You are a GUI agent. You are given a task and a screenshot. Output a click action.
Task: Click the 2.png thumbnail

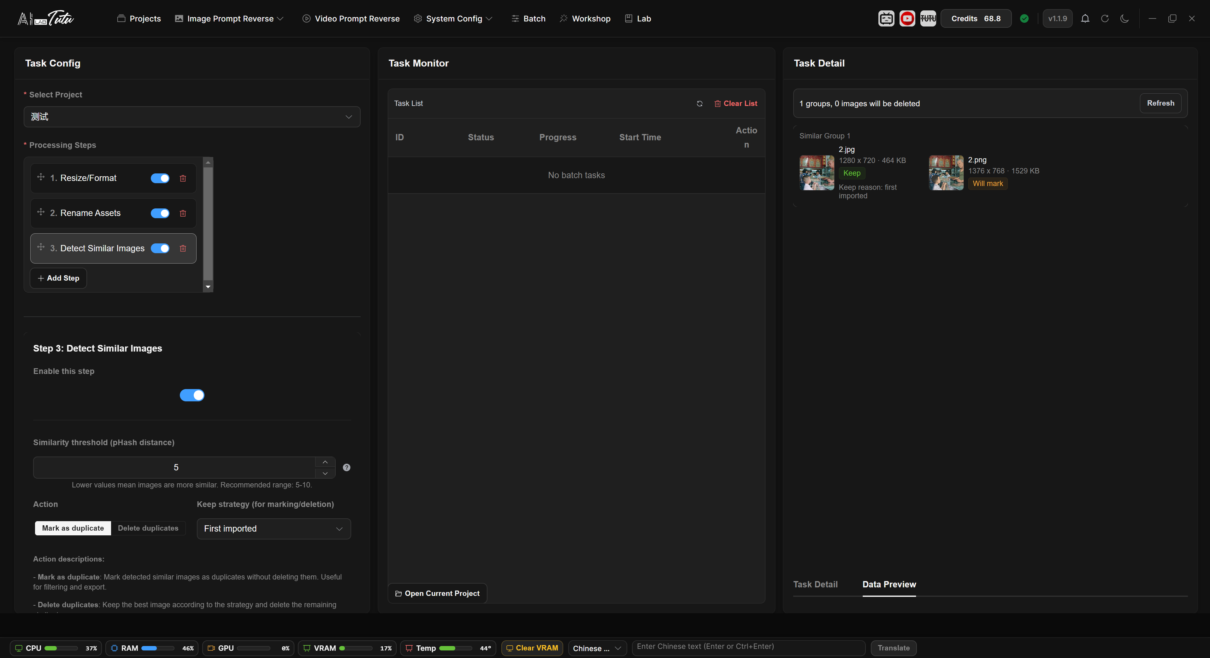(946, 173)
